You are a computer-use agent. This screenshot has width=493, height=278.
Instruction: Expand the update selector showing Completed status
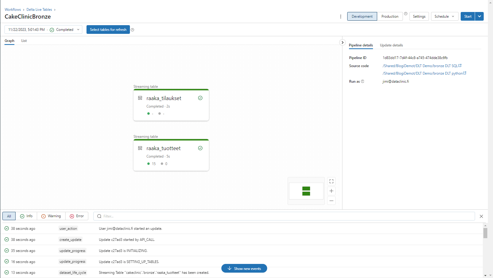[78, 29]
